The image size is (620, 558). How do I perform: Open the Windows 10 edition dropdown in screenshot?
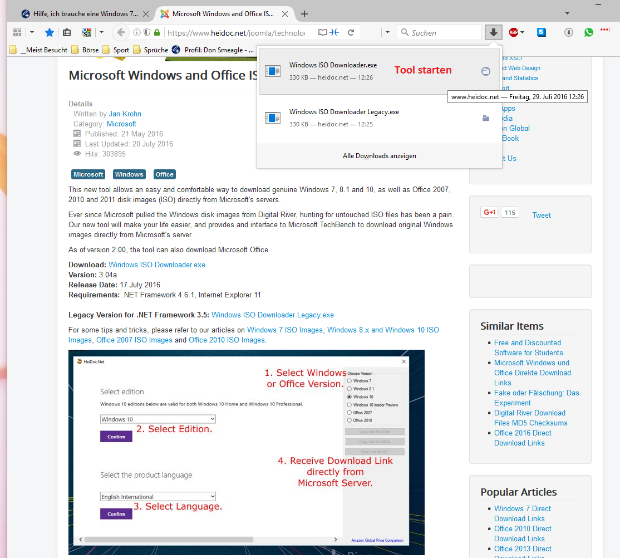pos(158,419)
